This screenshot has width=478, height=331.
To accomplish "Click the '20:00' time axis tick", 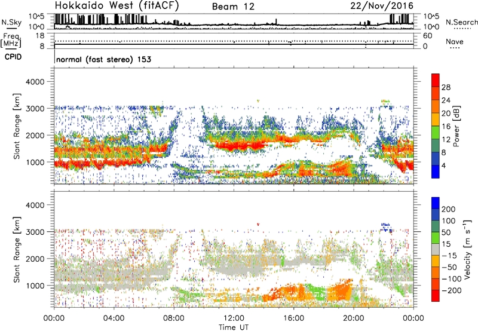I will 354,318.
